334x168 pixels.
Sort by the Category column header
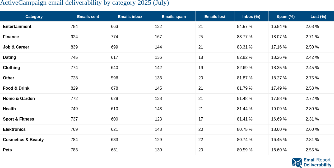[34, 16]
